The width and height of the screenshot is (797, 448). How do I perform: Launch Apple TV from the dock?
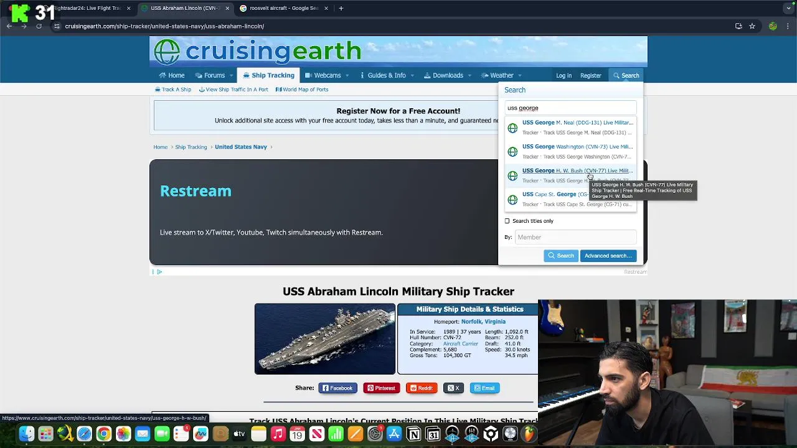[x=239, y=434]
